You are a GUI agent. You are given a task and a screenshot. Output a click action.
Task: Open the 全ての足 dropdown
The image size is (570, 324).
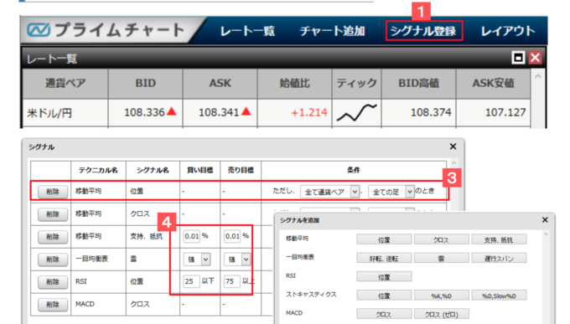coord(391,192)
